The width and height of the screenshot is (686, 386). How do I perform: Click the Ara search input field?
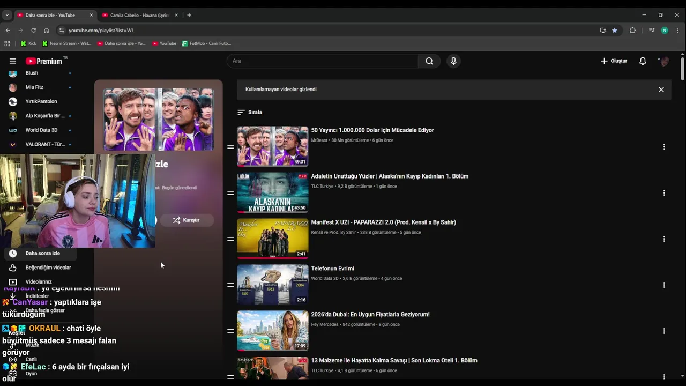click(322, 61)
